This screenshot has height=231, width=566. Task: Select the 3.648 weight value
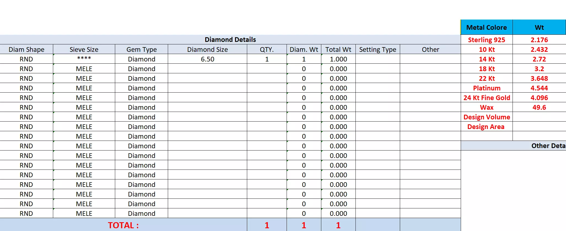click(x=539, y=78)
